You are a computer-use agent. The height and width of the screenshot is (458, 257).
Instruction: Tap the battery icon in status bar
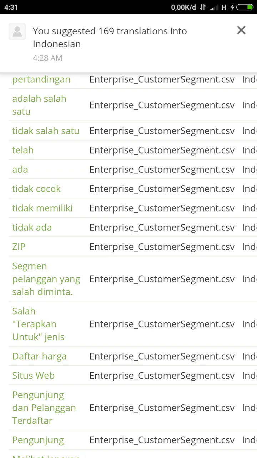tap(245, 7)
